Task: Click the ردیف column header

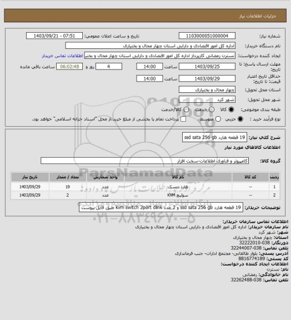Action: 274,177
